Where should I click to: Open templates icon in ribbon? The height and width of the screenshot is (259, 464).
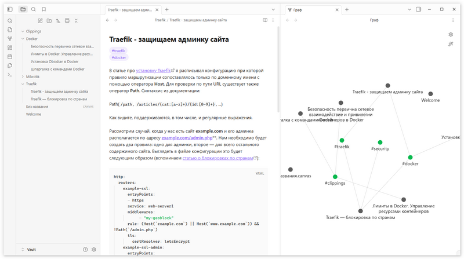(10, 65)
